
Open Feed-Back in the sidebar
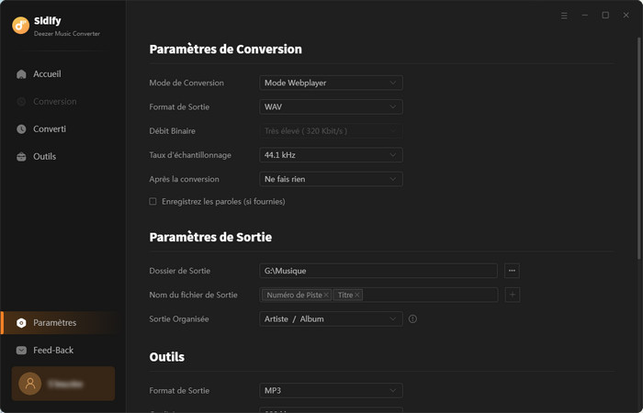[x=52, y=351]
